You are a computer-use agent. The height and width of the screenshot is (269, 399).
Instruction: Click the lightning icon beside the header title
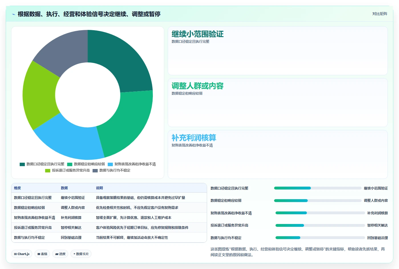click(x=13, y=14)
